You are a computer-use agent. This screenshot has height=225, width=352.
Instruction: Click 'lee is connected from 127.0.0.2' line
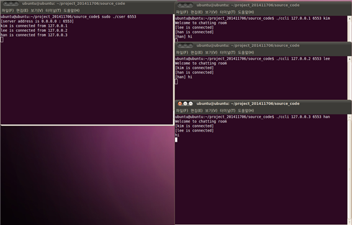click(34, 30)
